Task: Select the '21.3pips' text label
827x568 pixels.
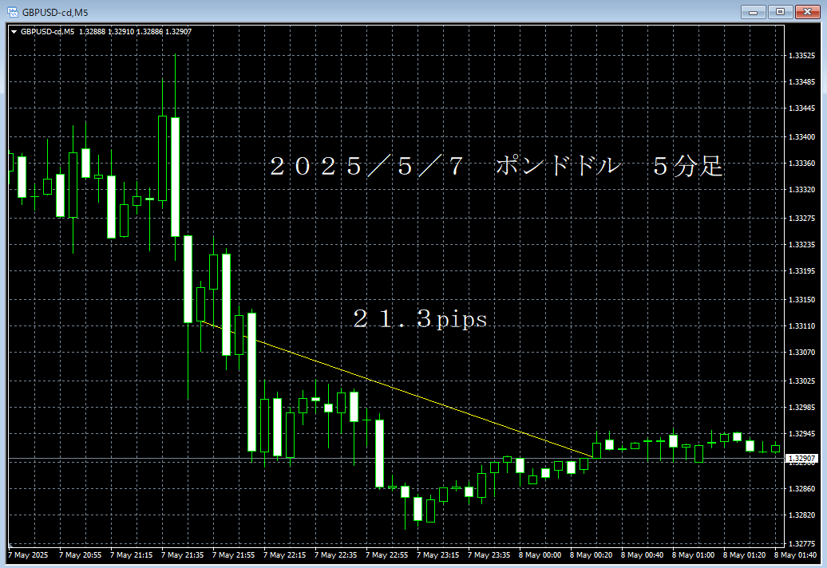Action: [x=421, y=319]
